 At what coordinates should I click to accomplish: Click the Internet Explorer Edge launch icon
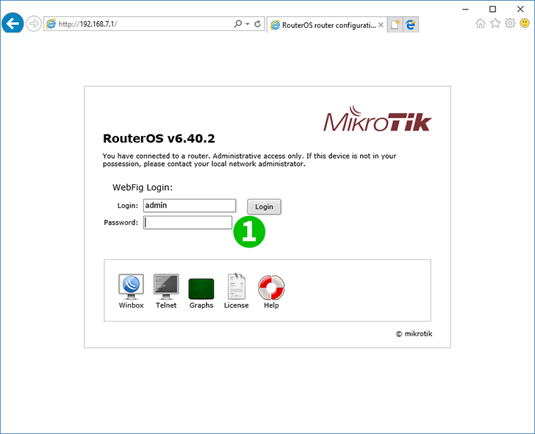pos(411,24)
